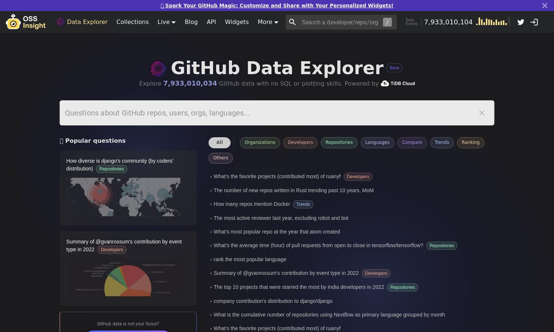This screenshot has height=332, width=554.
Task: Filter questions by Organizations
Action: [x=260, y=142]
